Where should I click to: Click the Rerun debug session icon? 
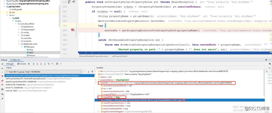click(2, 64)
